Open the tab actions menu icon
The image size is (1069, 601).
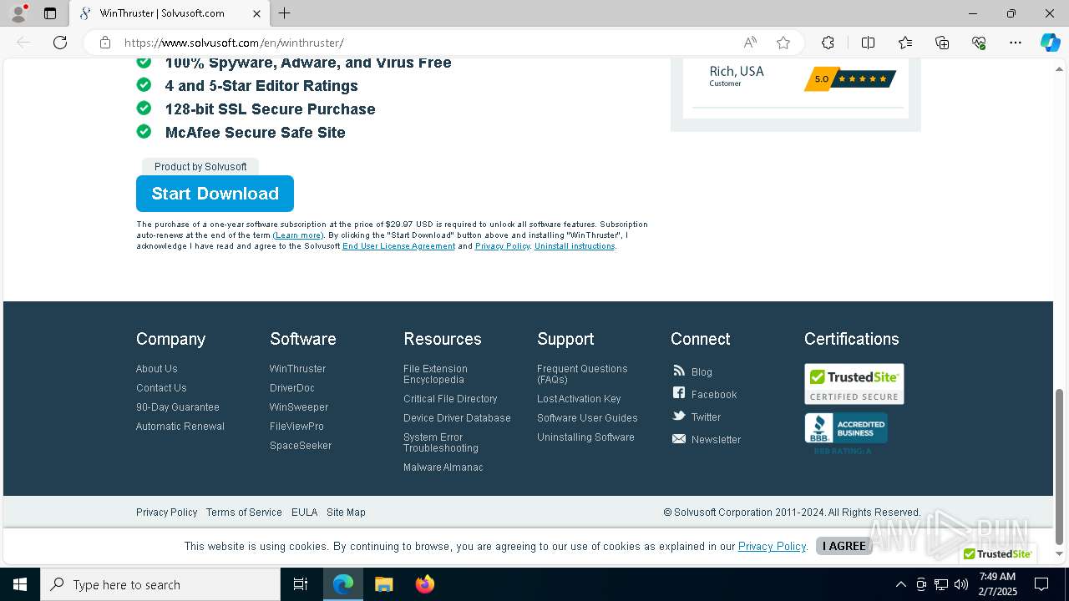50,13
